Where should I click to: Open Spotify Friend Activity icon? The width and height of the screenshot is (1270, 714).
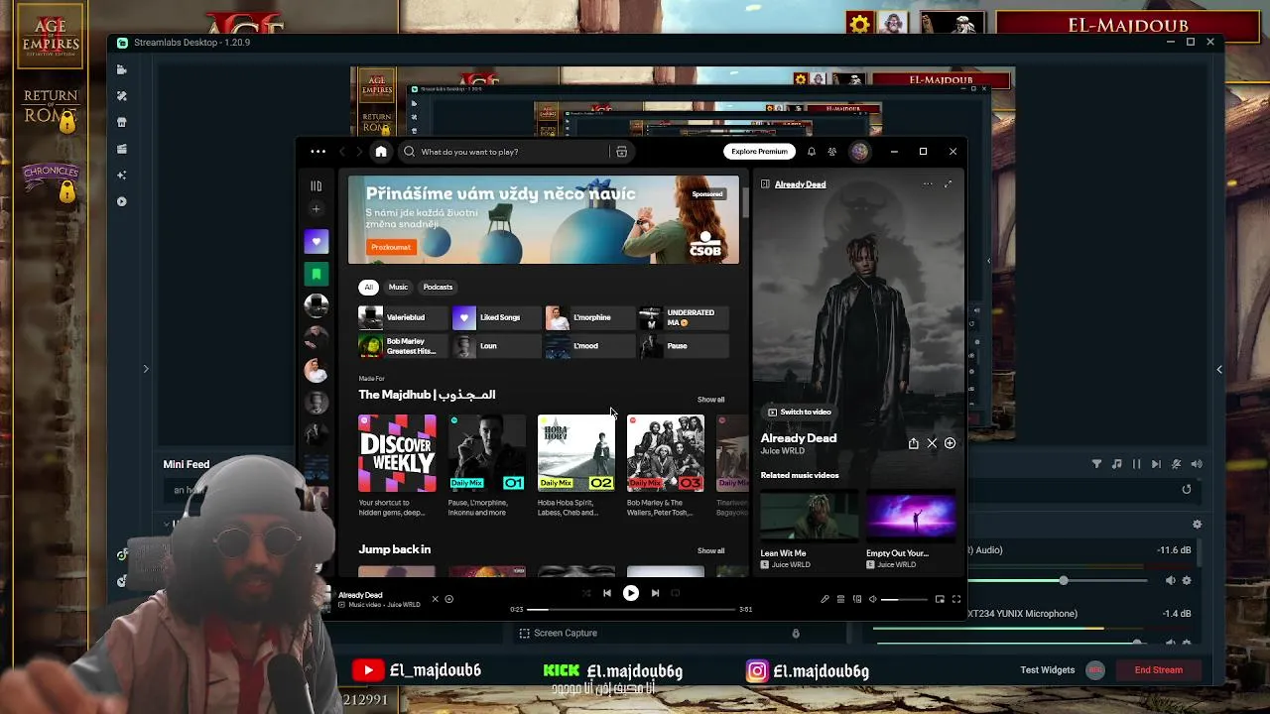[831, 152]
